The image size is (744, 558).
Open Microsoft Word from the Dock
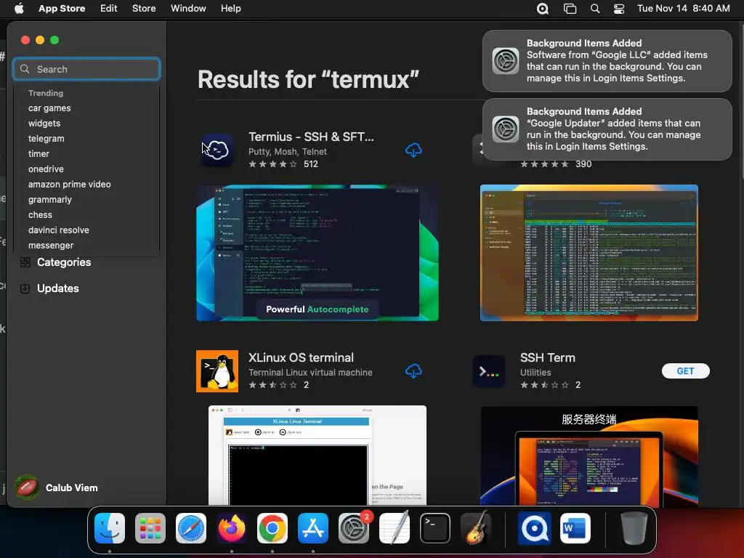click(x=575, y=528)
